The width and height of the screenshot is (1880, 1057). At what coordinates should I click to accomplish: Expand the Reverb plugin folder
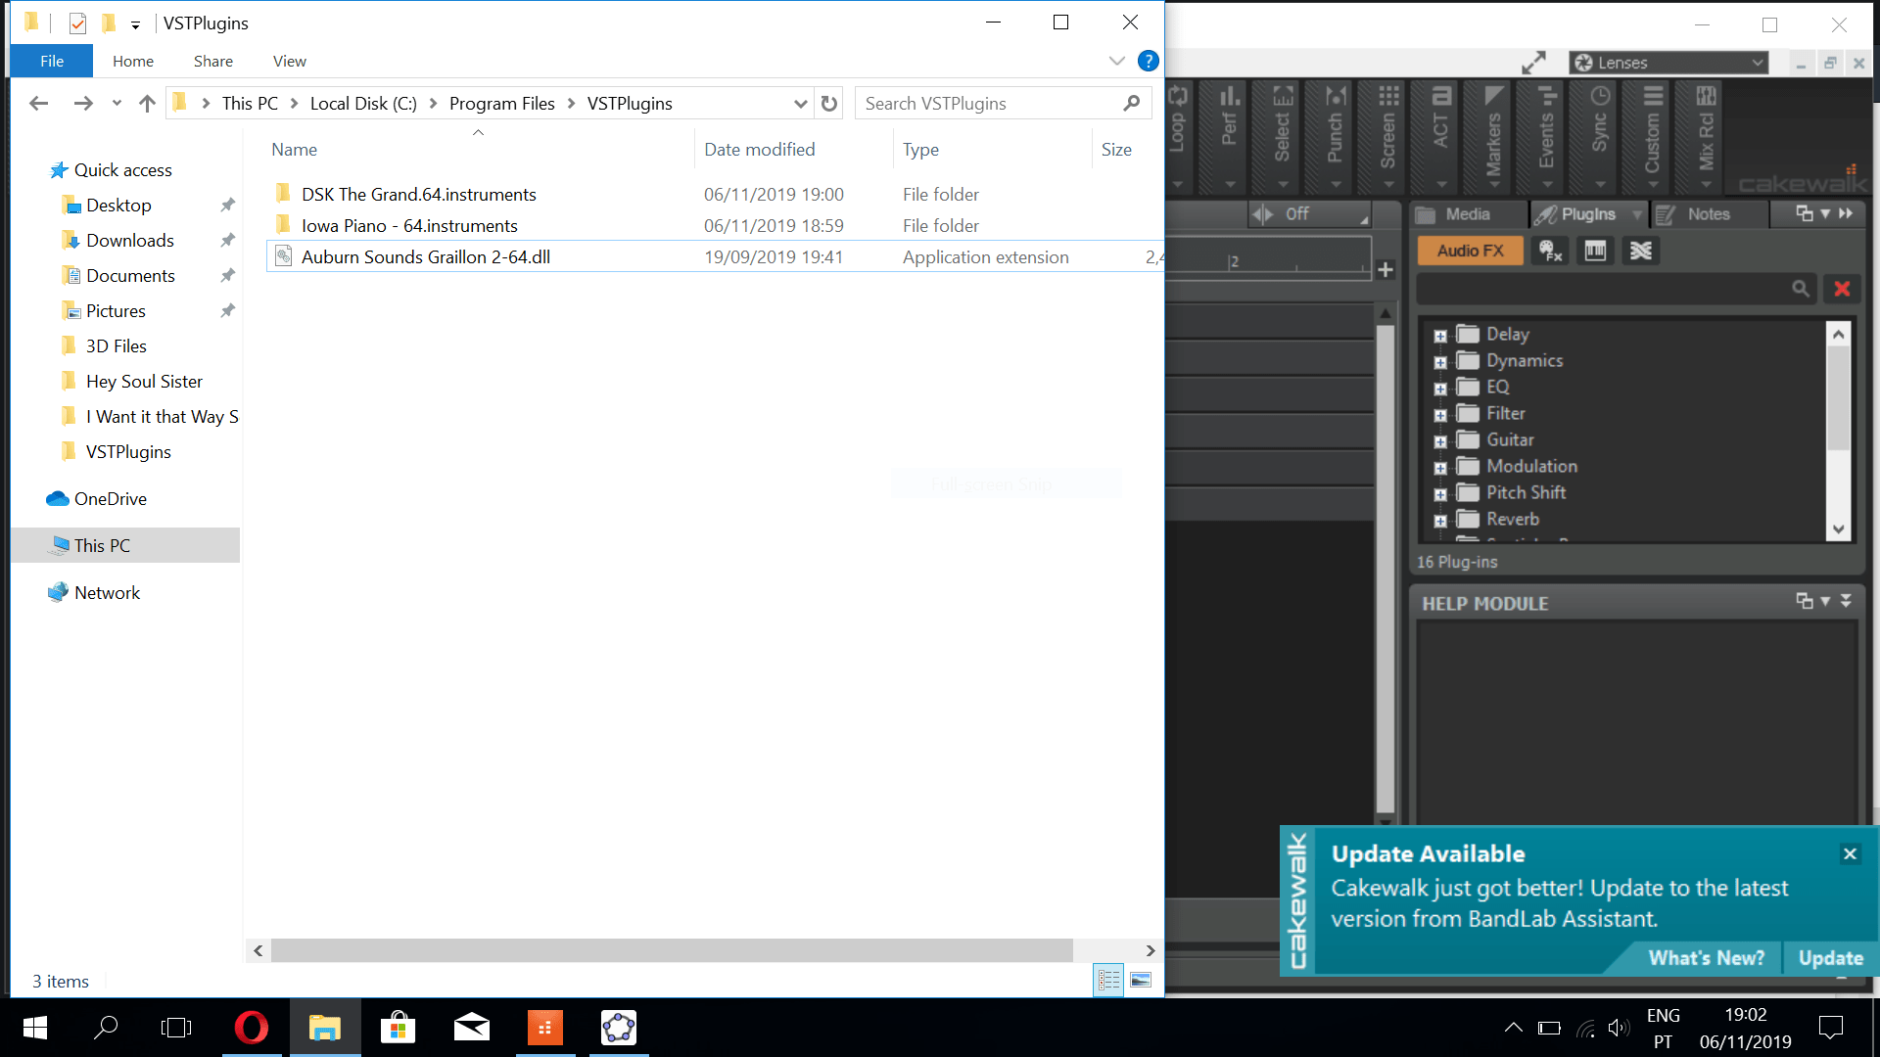(1440, 521)
